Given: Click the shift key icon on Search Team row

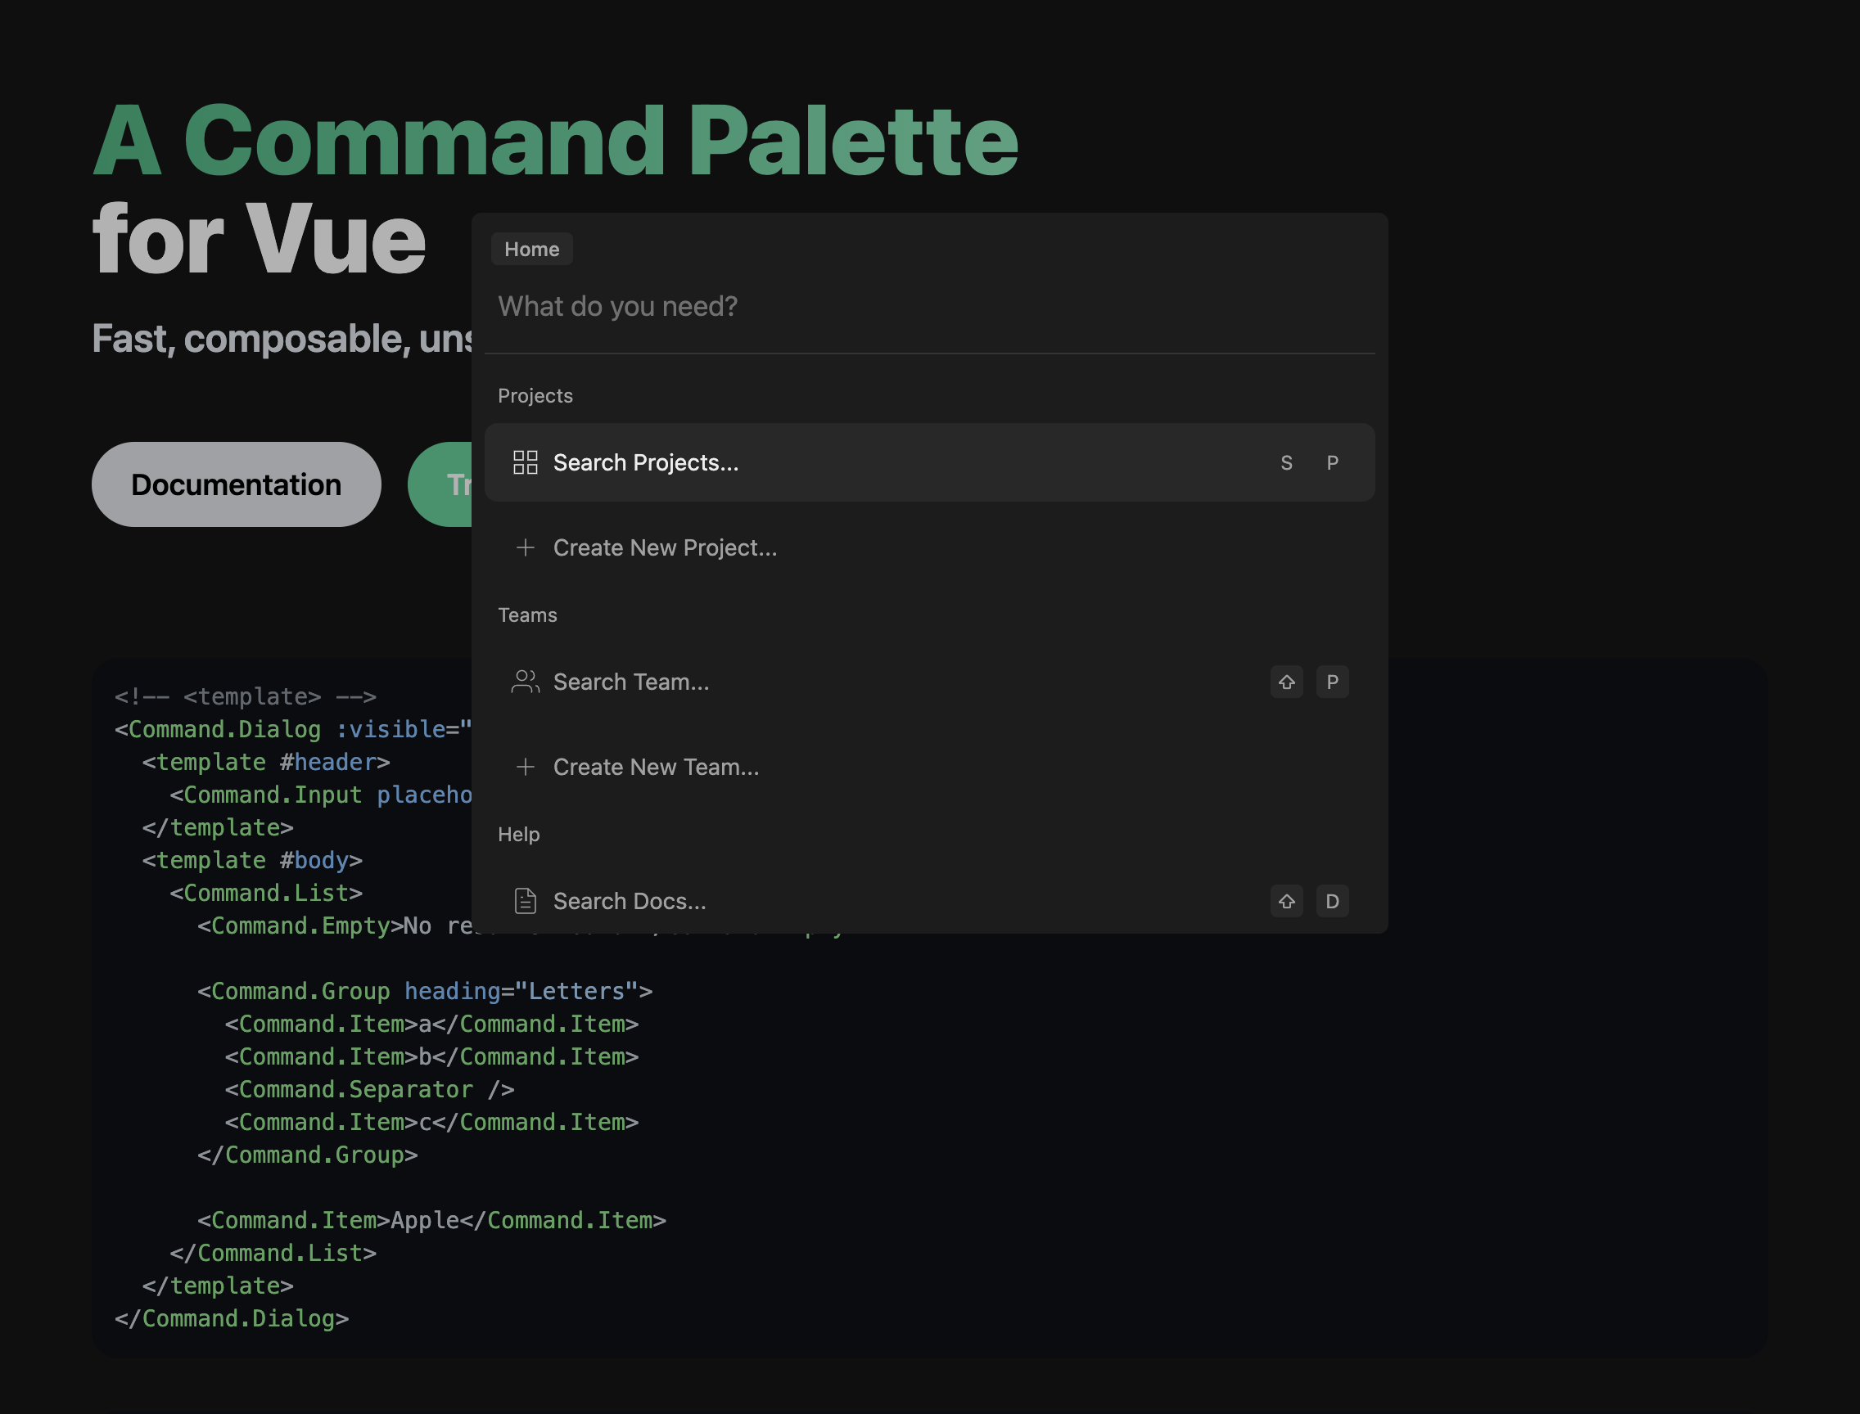Looking at the screenshot, I should [x=1287, y=682].
